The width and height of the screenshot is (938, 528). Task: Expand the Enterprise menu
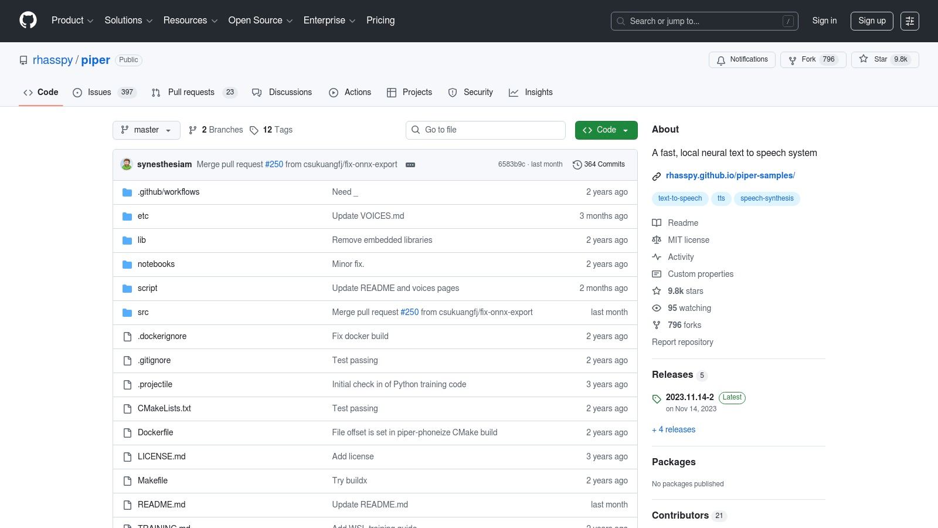point(329,21)
